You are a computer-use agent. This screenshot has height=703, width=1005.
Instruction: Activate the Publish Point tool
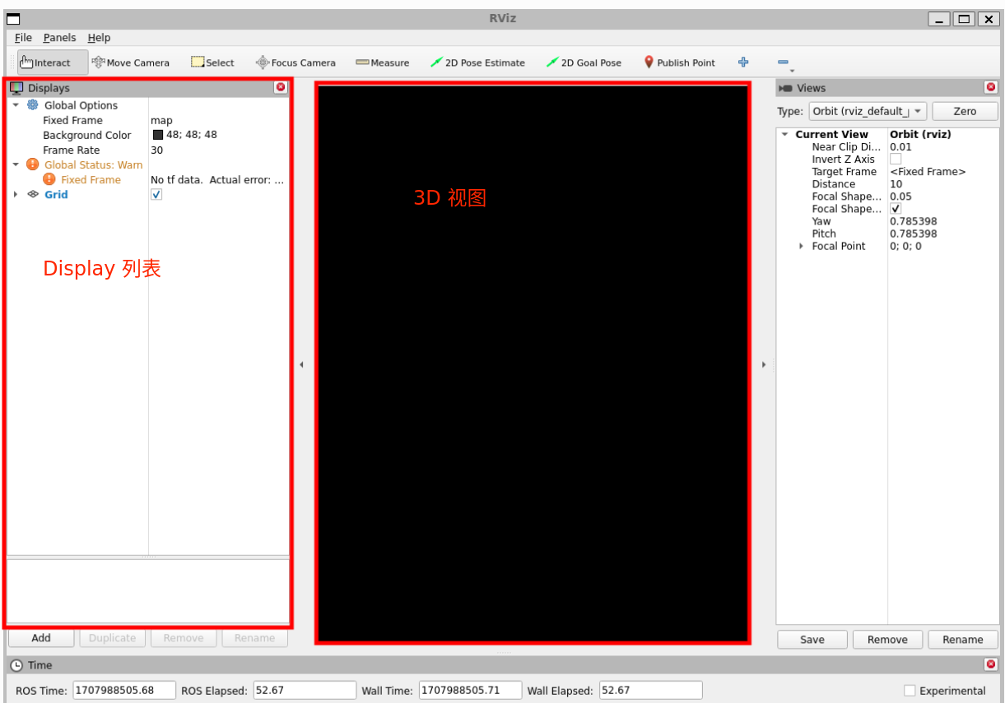pyautogui.click(x=680, y=62)
